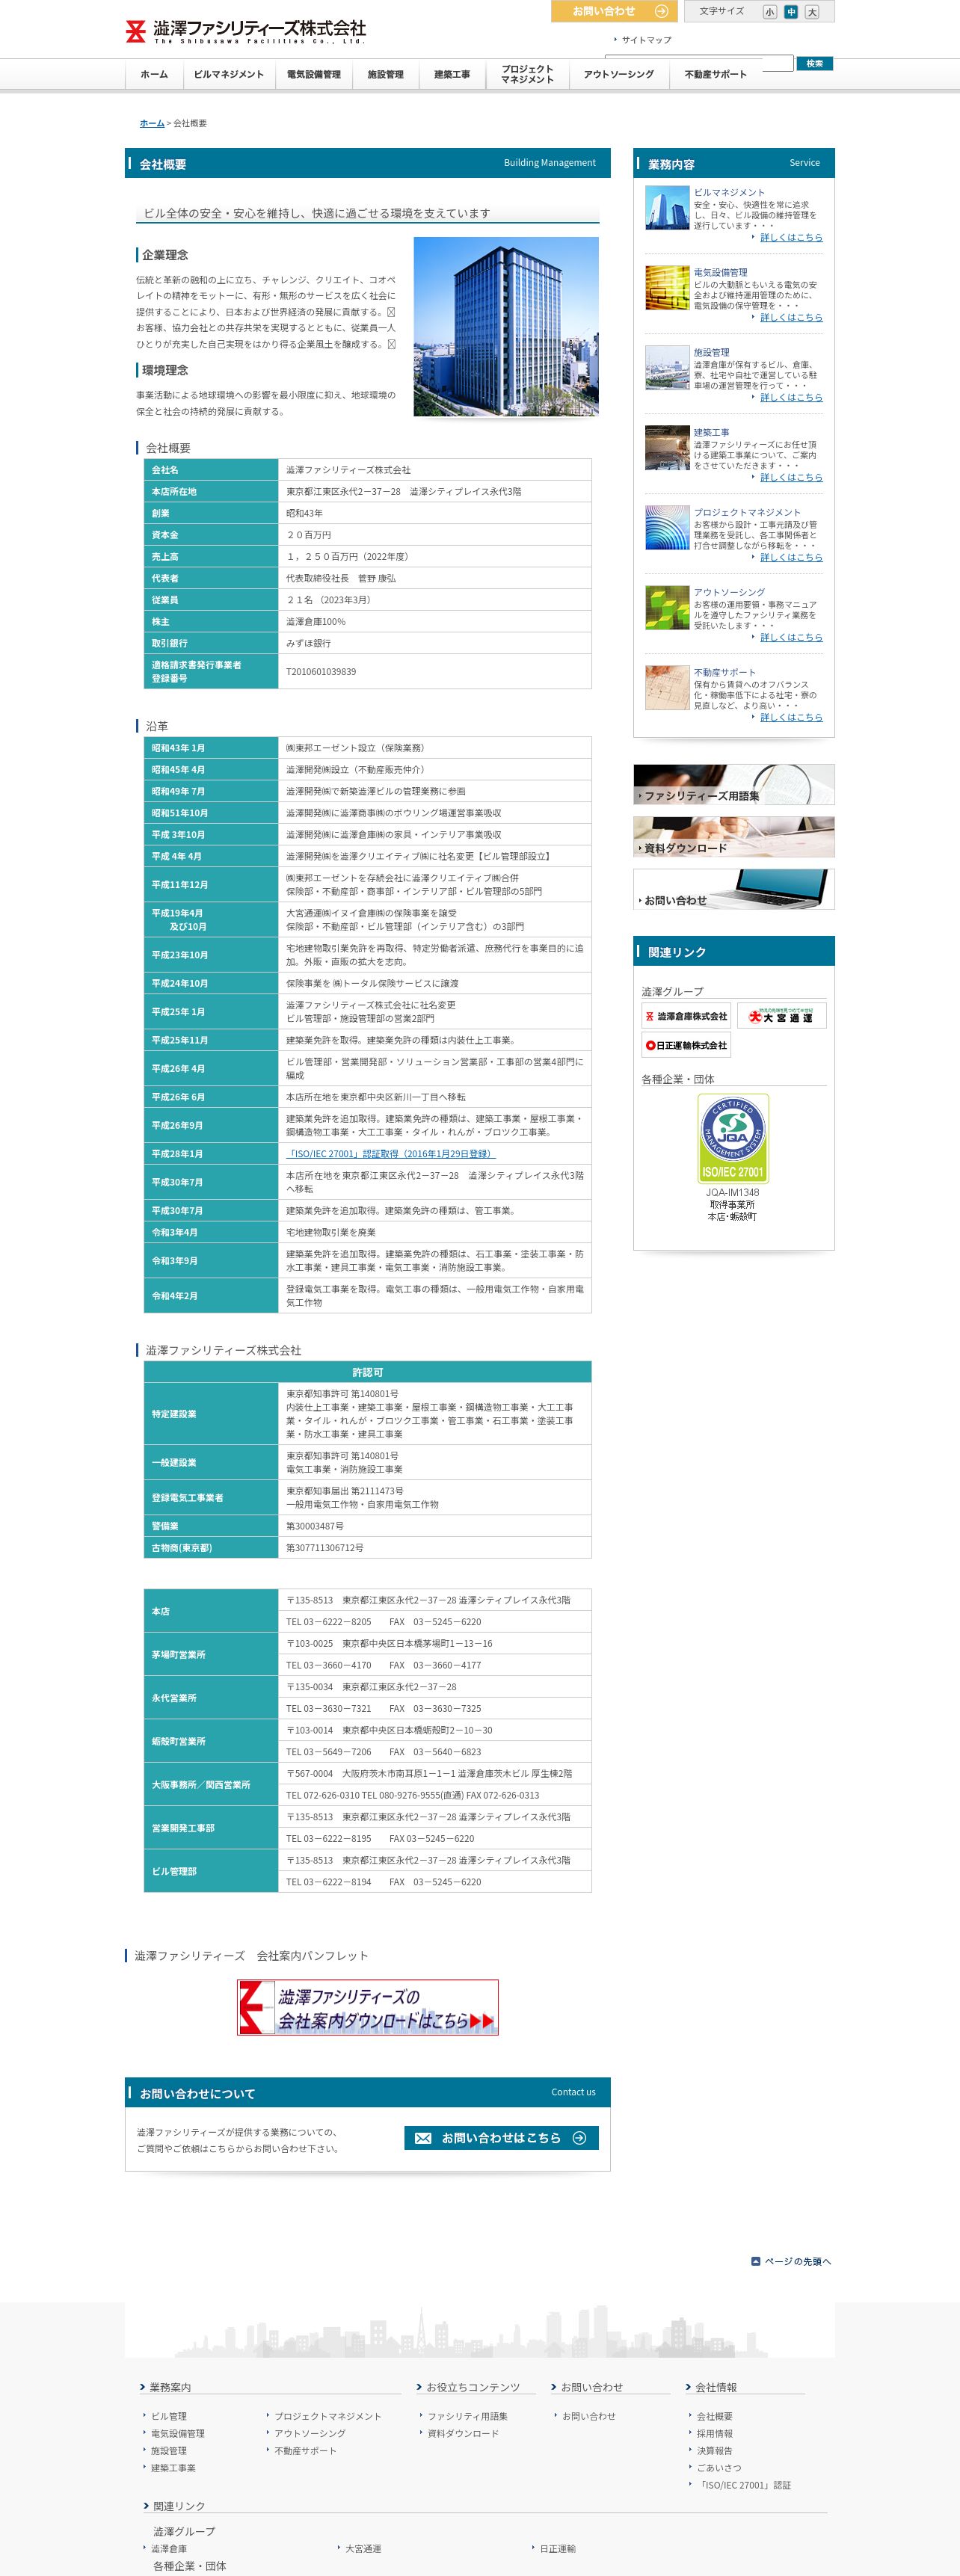Open footer link ファシリティ用語集
Viewport: 960px width, 2576px height.
point(467,2416)
